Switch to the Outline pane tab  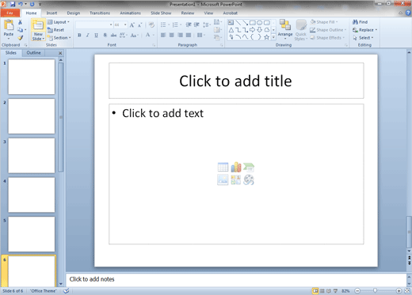click(x=34, y=53)
